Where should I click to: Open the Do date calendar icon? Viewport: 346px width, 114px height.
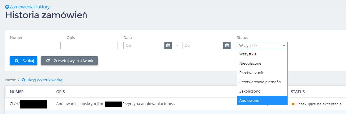pyautogui.click(x=227, y=46)
